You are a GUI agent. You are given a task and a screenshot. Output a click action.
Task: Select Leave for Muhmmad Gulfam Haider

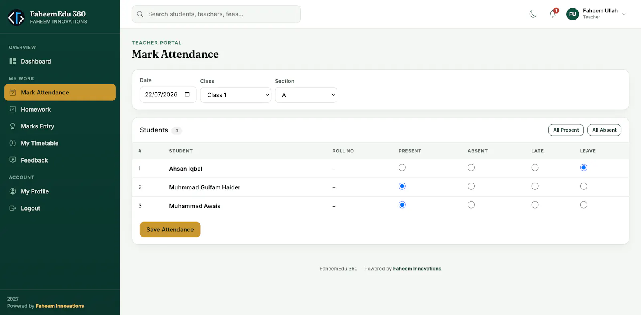pyautogui.click(x=583, y=186)
